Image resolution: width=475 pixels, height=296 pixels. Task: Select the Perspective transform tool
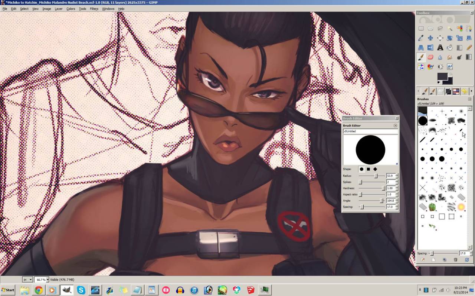421,47
